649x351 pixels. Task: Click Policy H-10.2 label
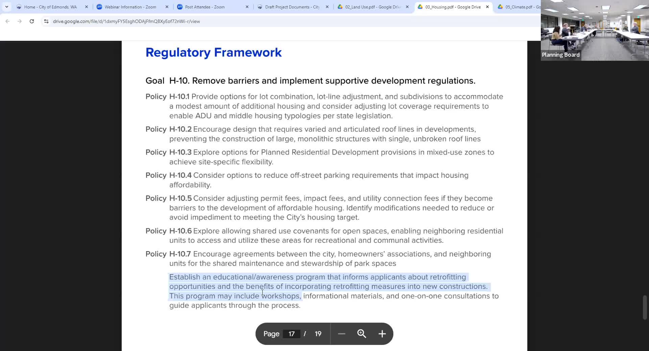pyautogui.click(x=168, y=129)
